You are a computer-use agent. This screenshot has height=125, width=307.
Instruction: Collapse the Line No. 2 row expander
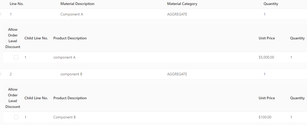click(0, 74)
